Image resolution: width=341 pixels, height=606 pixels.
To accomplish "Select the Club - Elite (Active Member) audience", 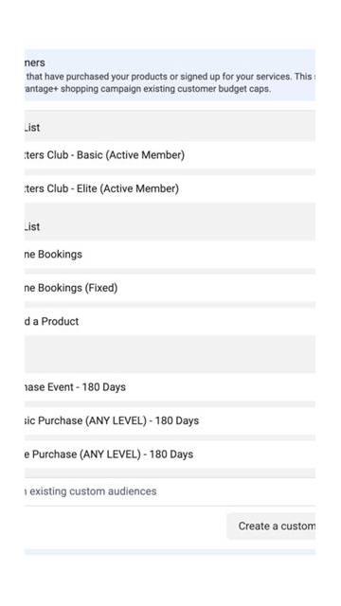I will point(170,188).
